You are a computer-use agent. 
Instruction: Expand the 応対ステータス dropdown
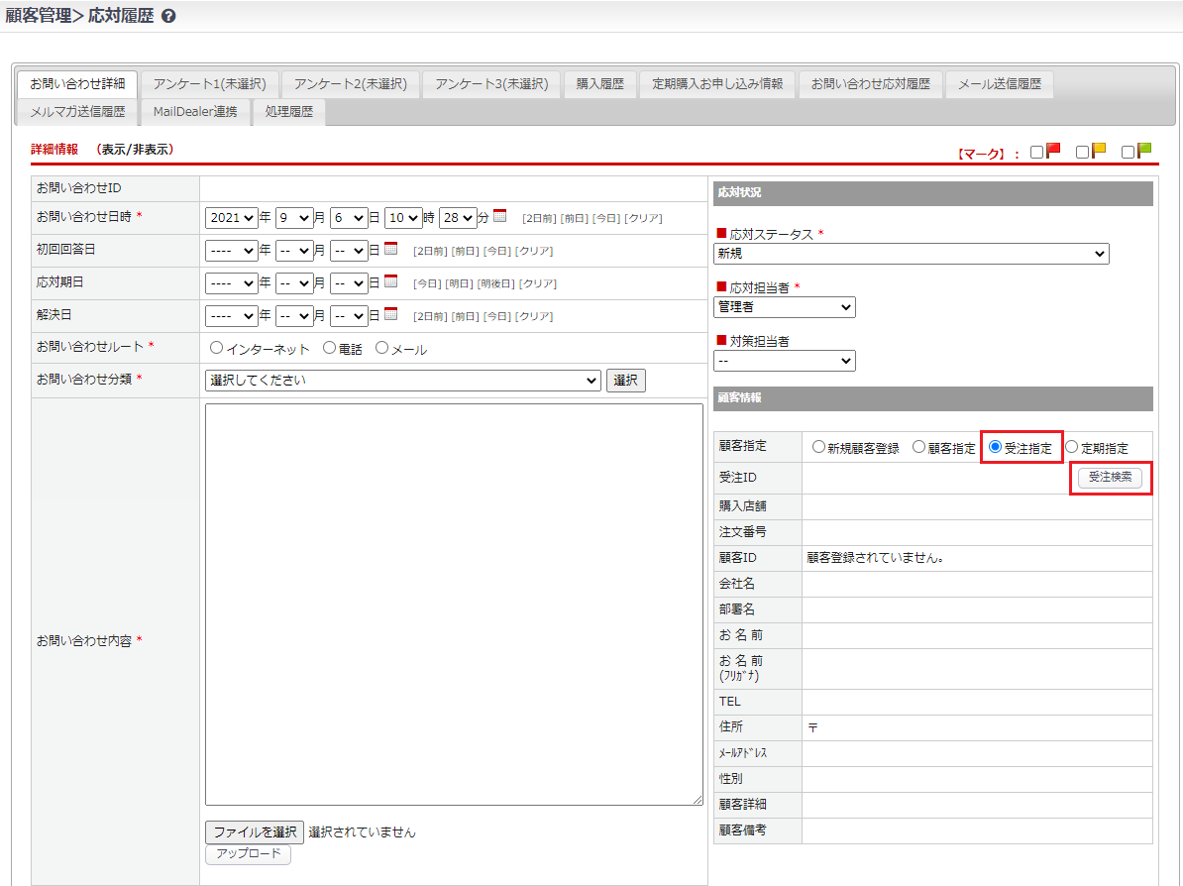pos(911,254)
